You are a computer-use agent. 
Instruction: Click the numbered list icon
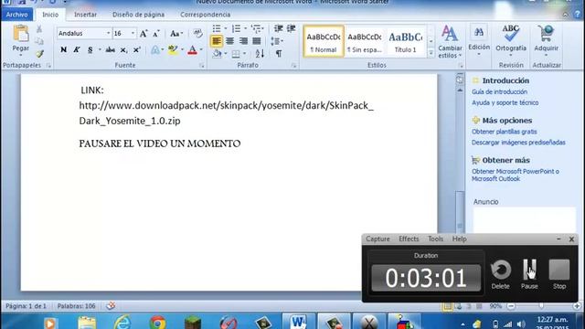[236, 28]
